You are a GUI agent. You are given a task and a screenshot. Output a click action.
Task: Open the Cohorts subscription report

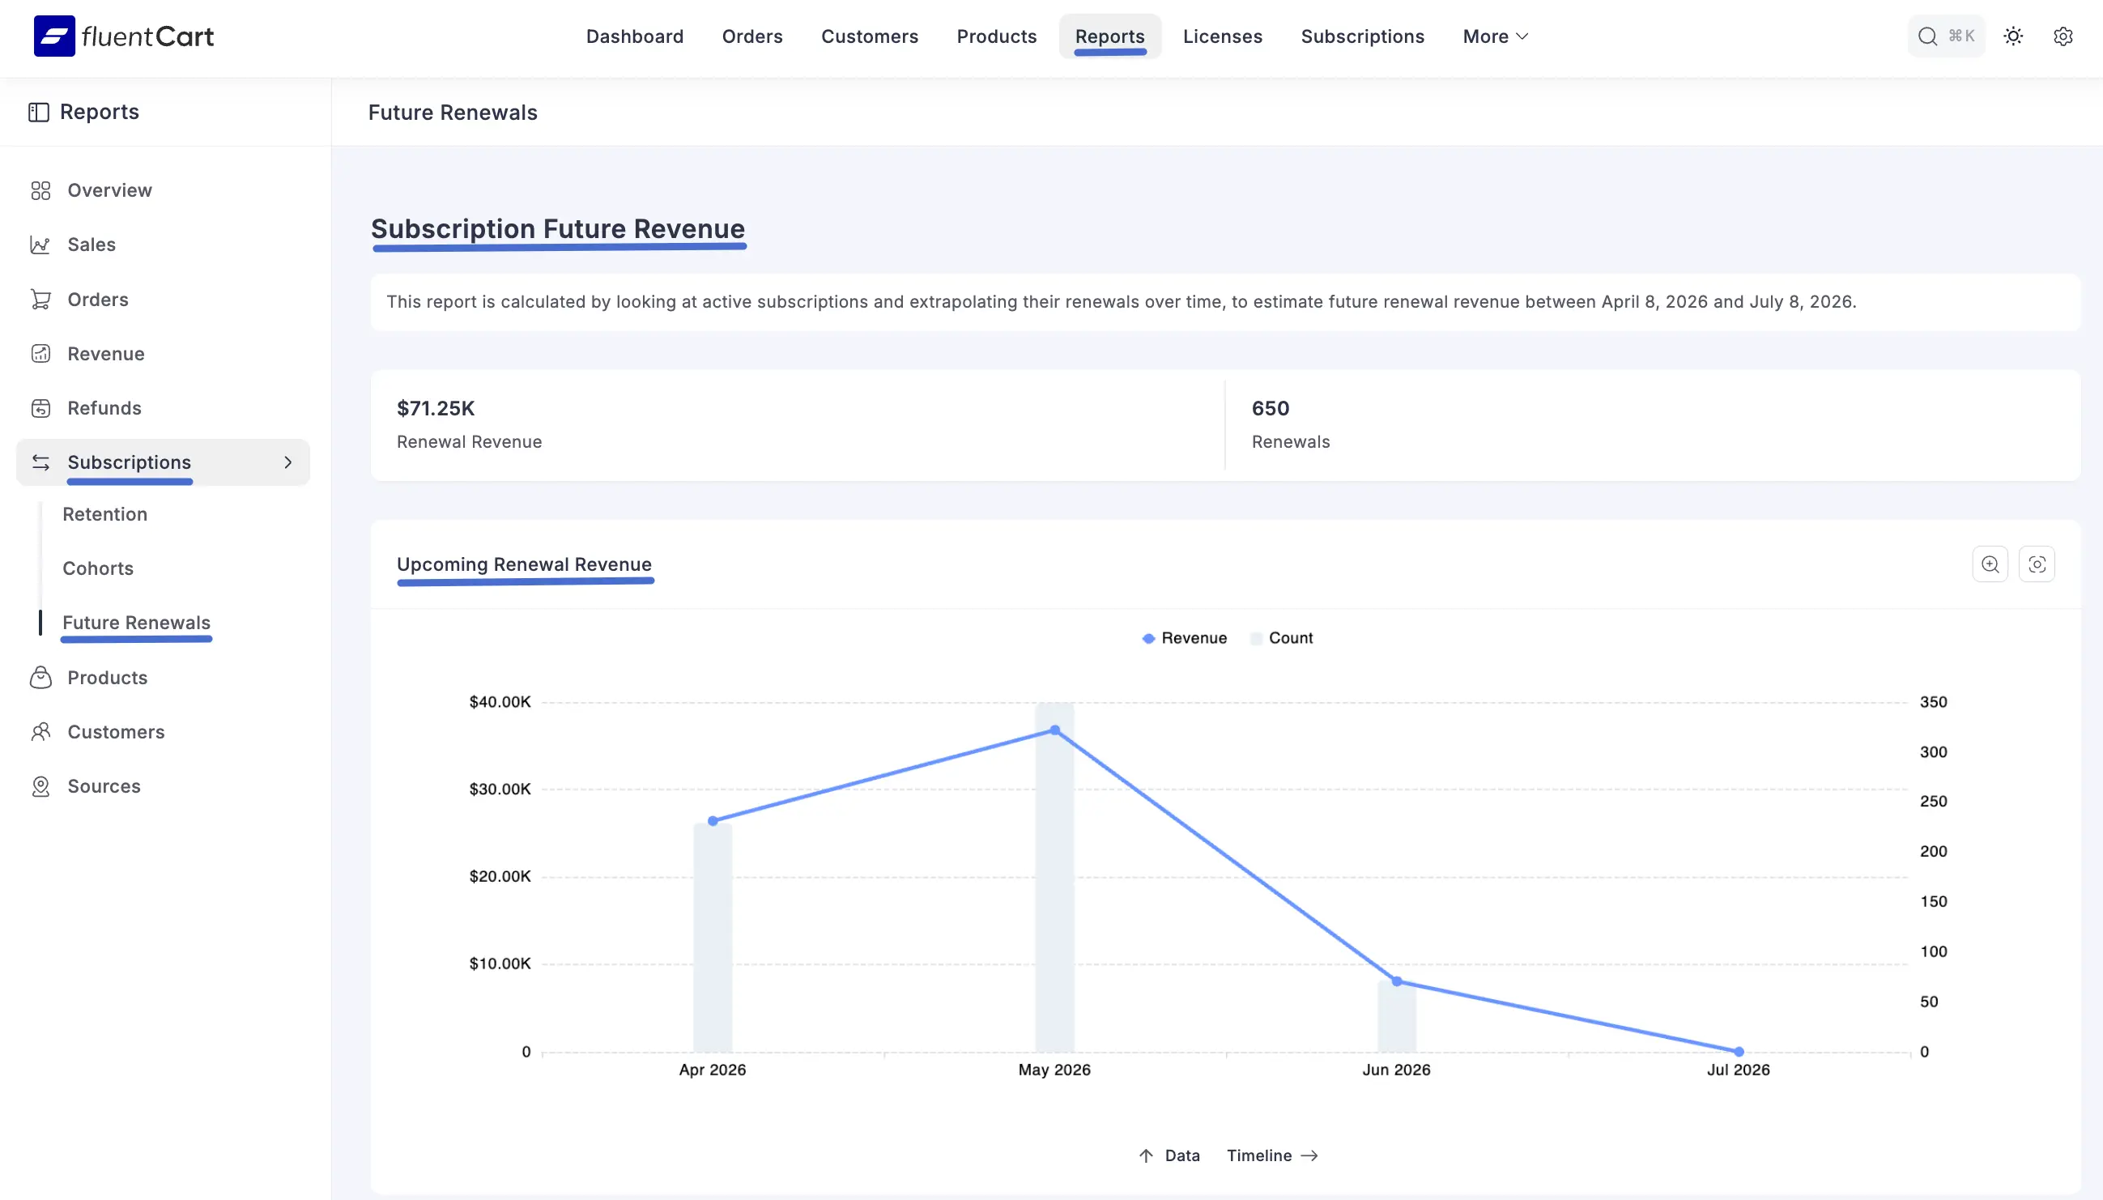(97, 568)
